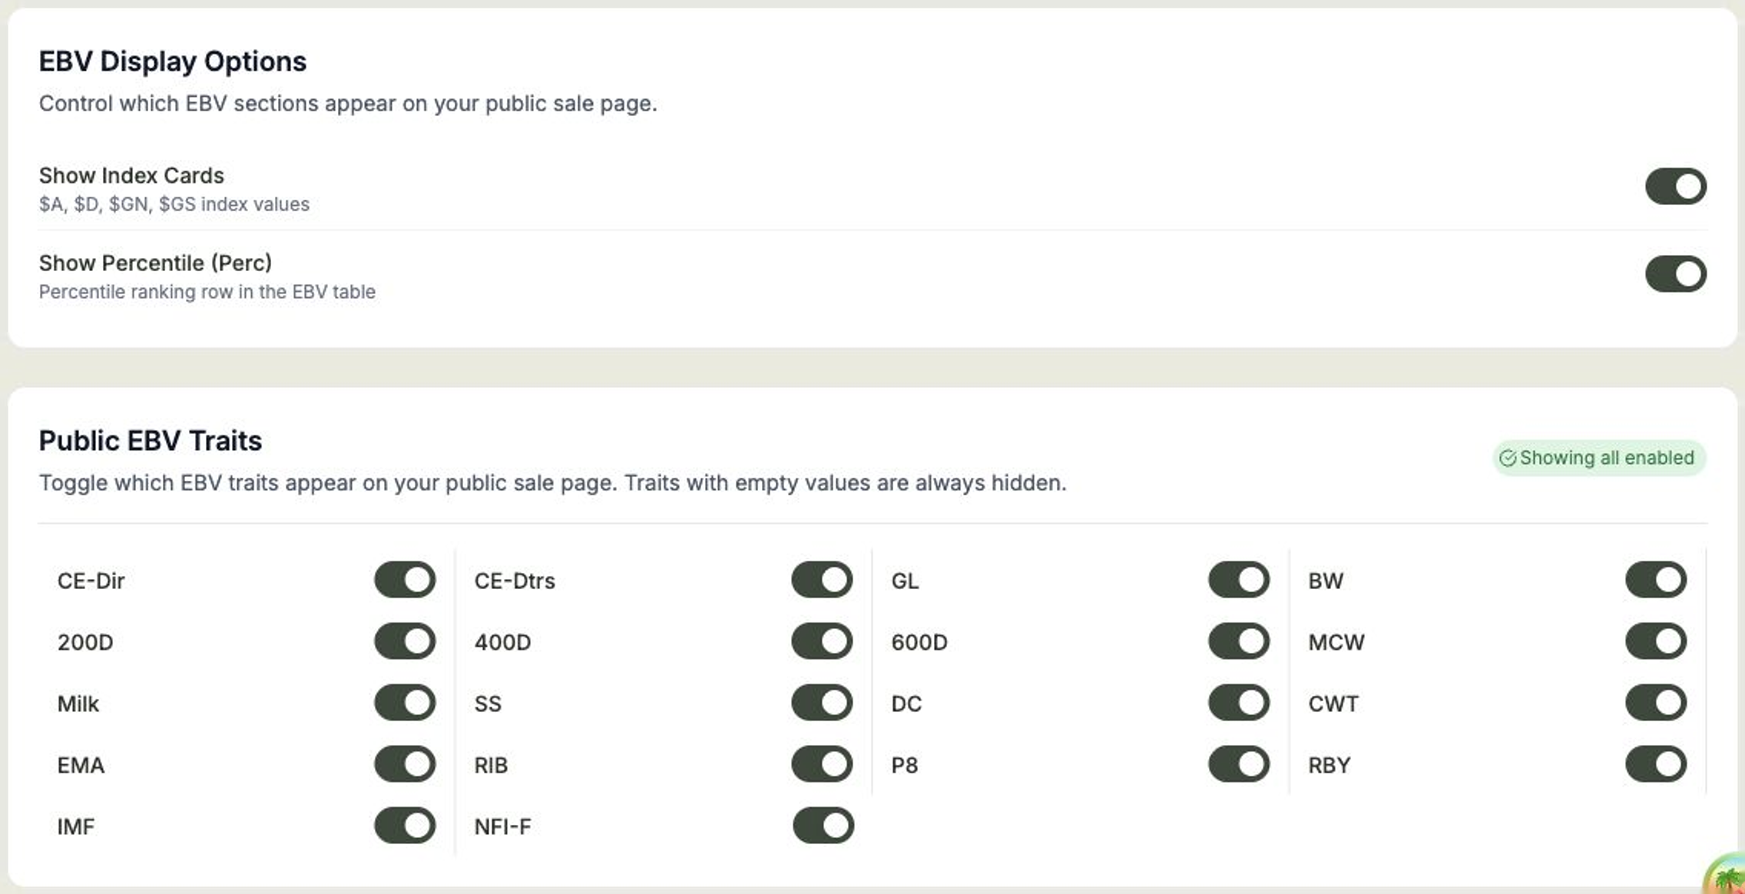Click the Showing all enabled badge
Viewport: 1745px width, 894px height.
coord(1599,458)
